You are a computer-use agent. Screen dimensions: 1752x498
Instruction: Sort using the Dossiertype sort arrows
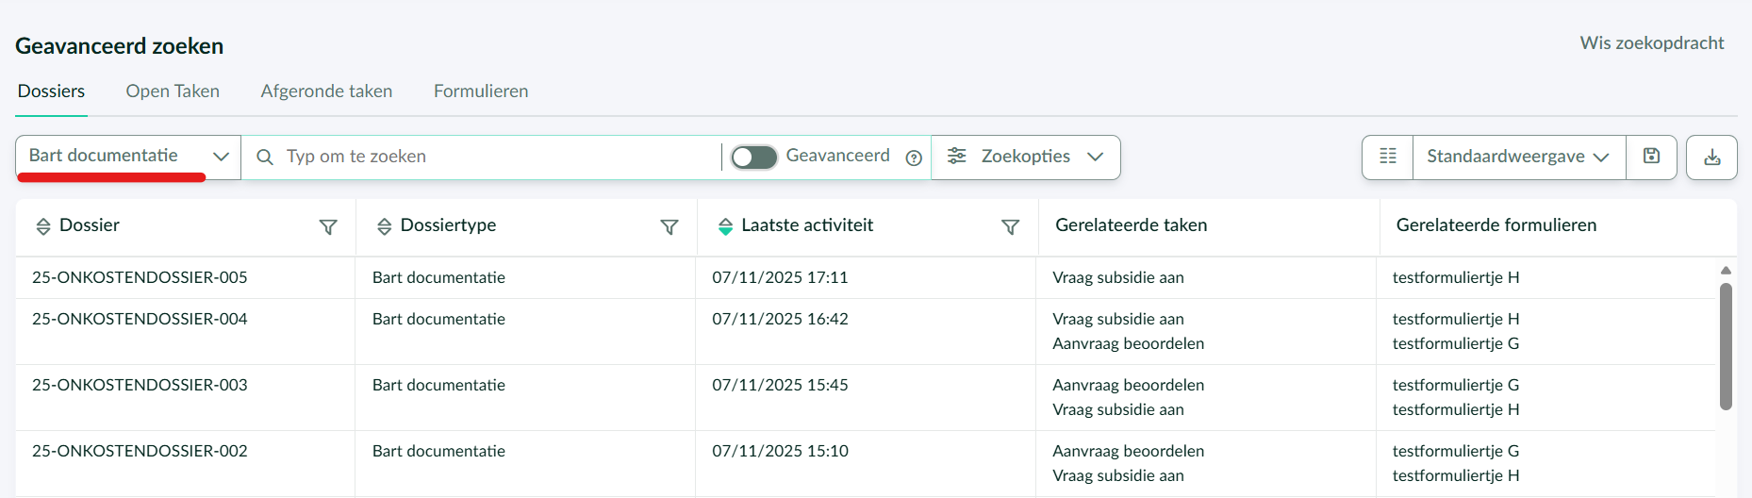[x=384, y=226]
